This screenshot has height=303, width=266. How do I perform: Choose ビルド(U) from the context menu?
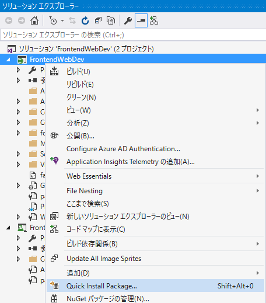coord(155,72)
